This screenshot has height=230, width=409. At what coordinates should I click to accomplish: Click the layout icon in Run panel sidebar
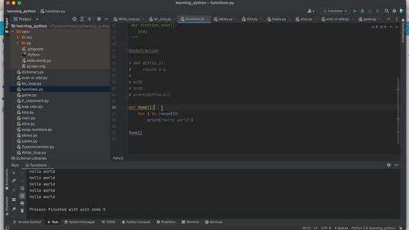[14, 199]
